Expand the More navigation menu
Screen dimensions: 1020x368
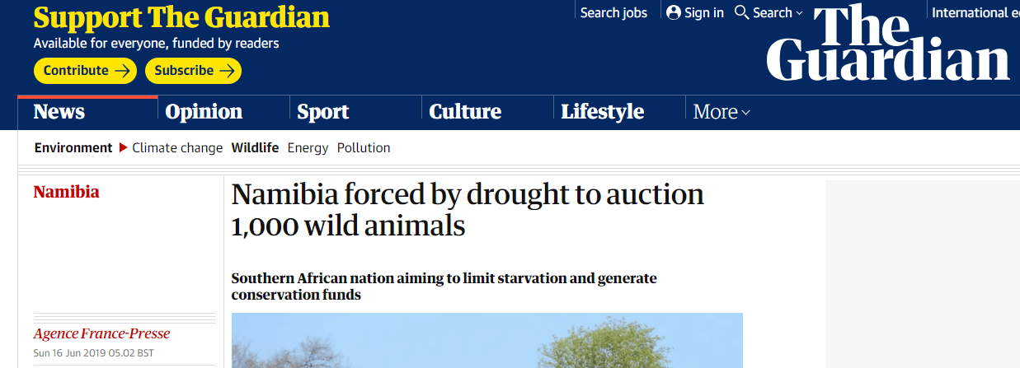click(722, 112)
